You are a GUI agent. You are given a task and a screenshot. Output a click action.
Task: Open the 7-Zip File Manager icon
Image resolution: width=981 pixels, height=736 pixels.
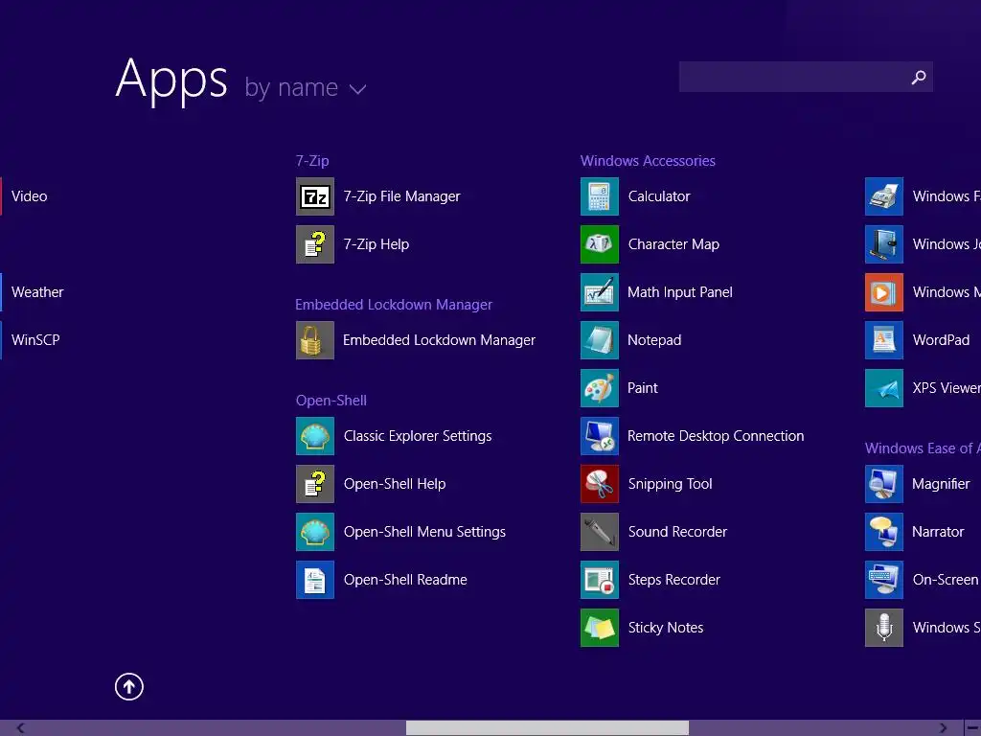[x=314, y=196]
